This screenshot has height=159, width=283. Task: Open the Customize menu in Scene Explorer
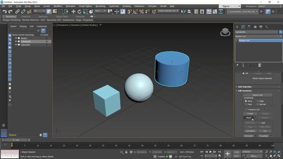[x=42, y=26]
